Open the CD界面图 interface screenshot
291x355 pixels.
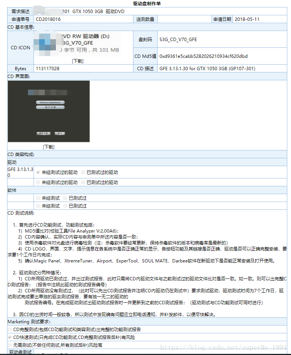tap(48, 111)
